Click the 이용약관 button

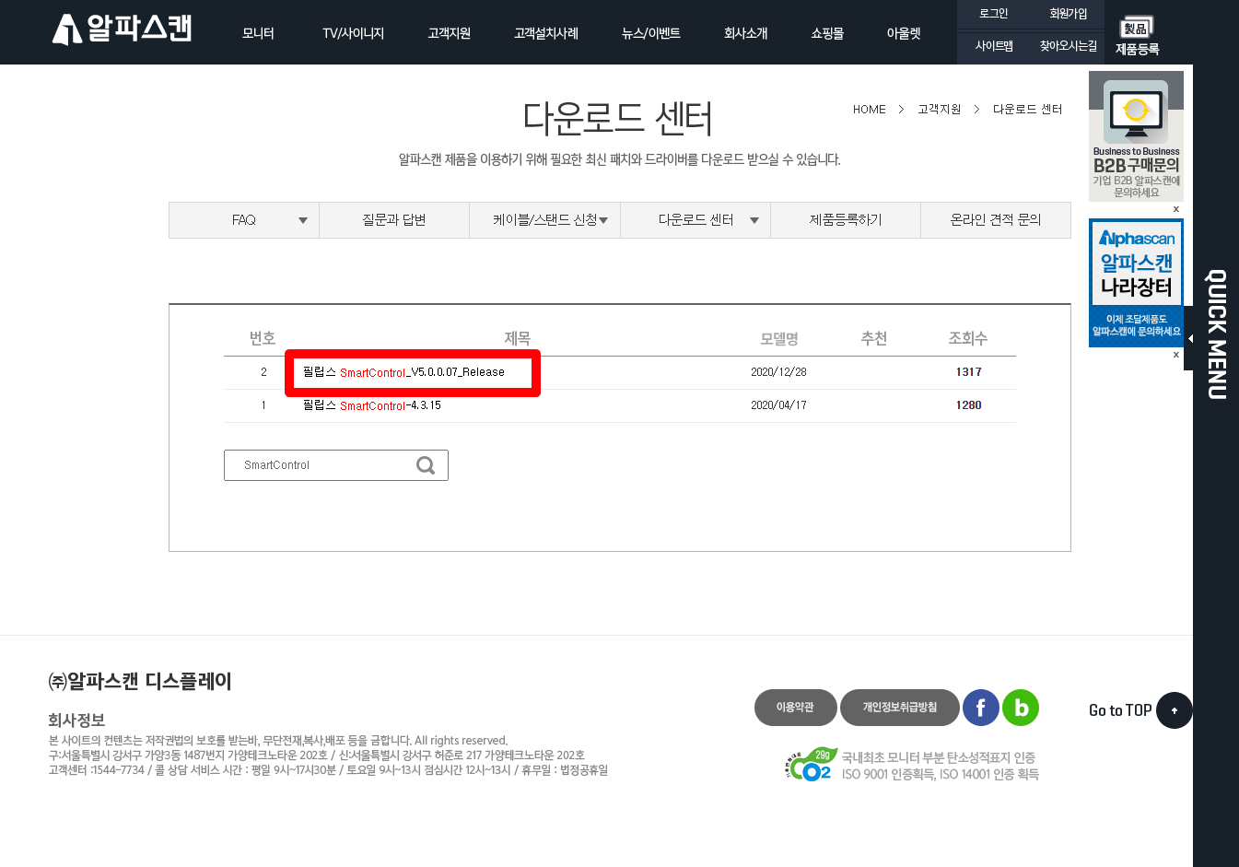pos(795,708)
